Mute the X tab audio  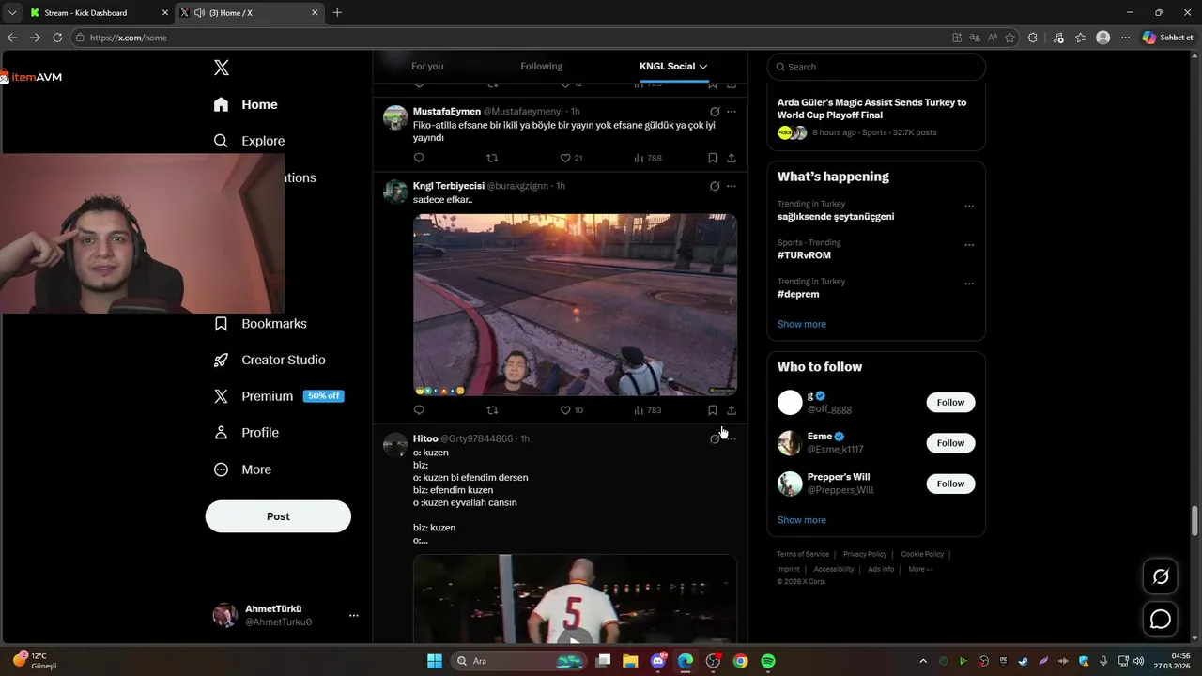199,13
